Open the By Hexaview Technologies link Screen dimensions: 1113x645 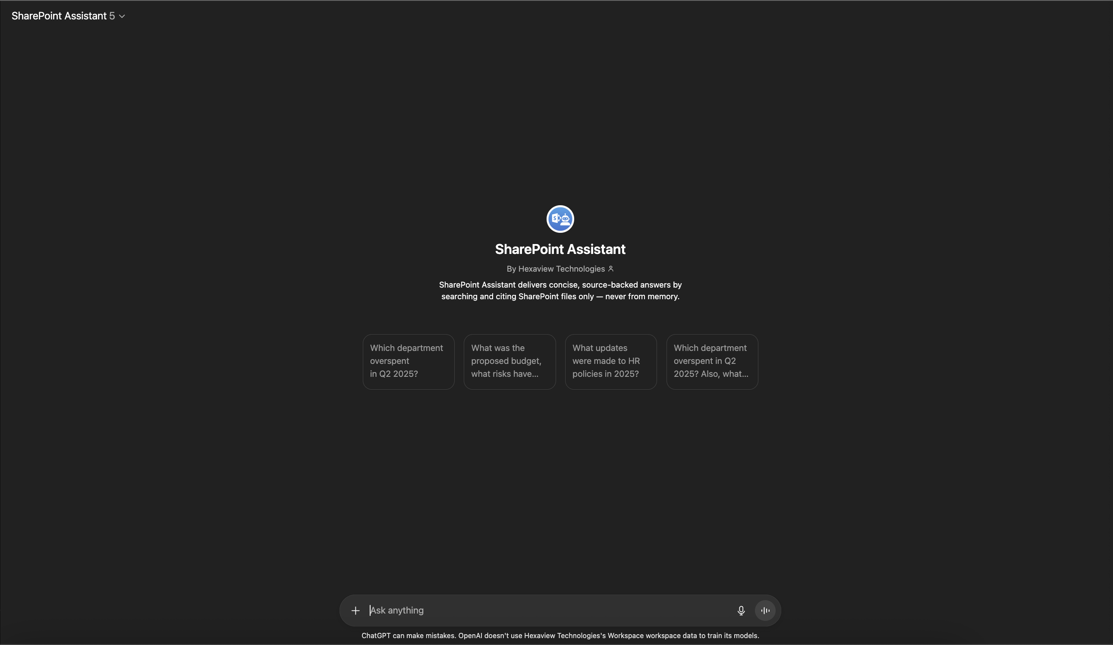point(556,269)
